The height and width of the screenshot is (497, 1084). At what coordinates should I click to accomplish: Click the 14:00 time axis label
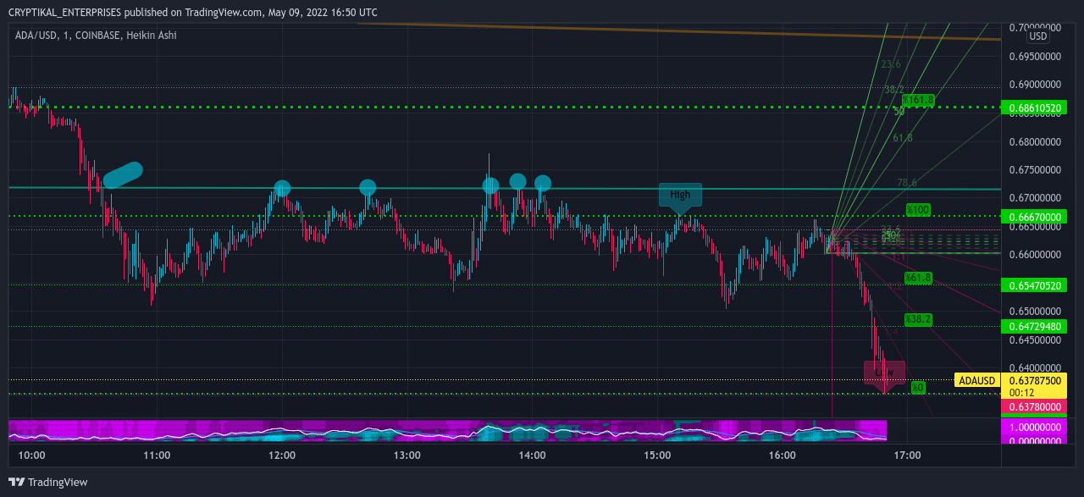point(532,456)
